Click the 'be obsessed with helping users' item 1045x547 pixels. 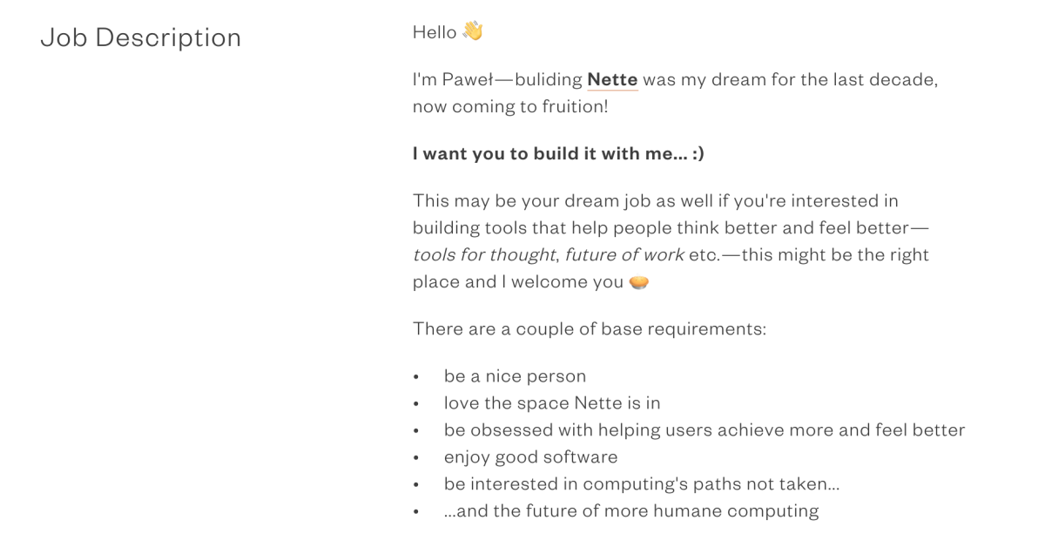(705, 430)
